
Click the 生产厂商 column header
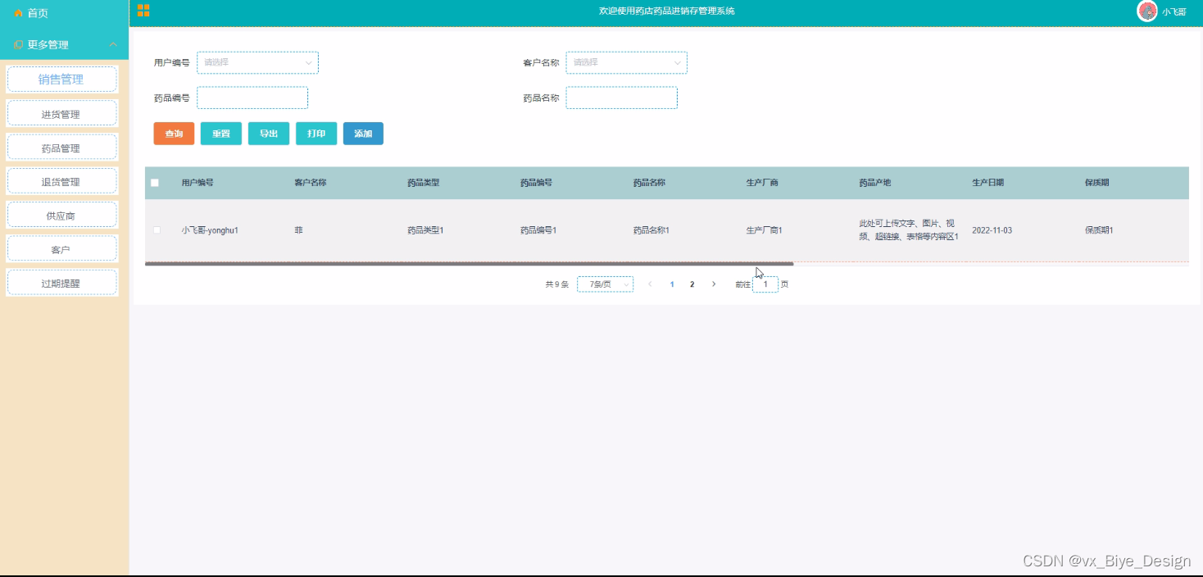(x=762, y=183)
